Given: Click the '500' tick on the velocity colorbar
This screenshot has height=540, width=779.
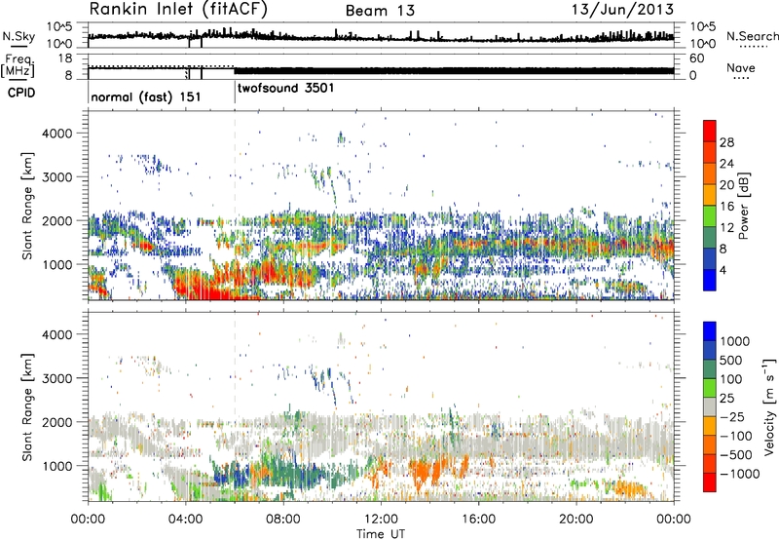Looking at the screenshot, I should pyautogui.click(x=730, y=360).
